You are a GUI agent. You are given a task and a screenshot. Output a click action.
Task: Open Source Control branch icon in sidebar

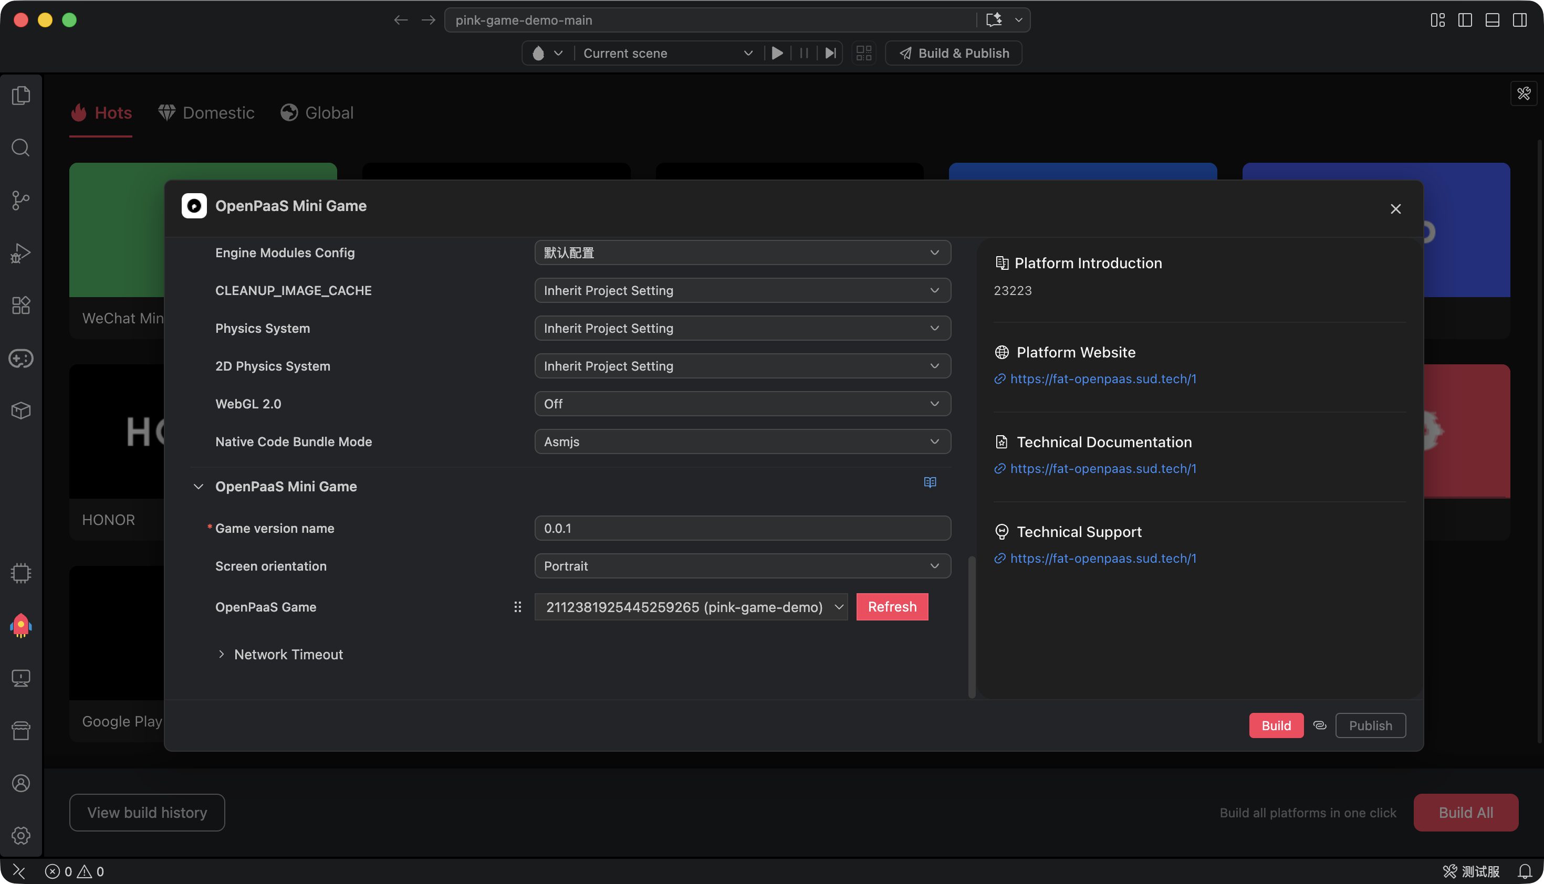point(20,201)
